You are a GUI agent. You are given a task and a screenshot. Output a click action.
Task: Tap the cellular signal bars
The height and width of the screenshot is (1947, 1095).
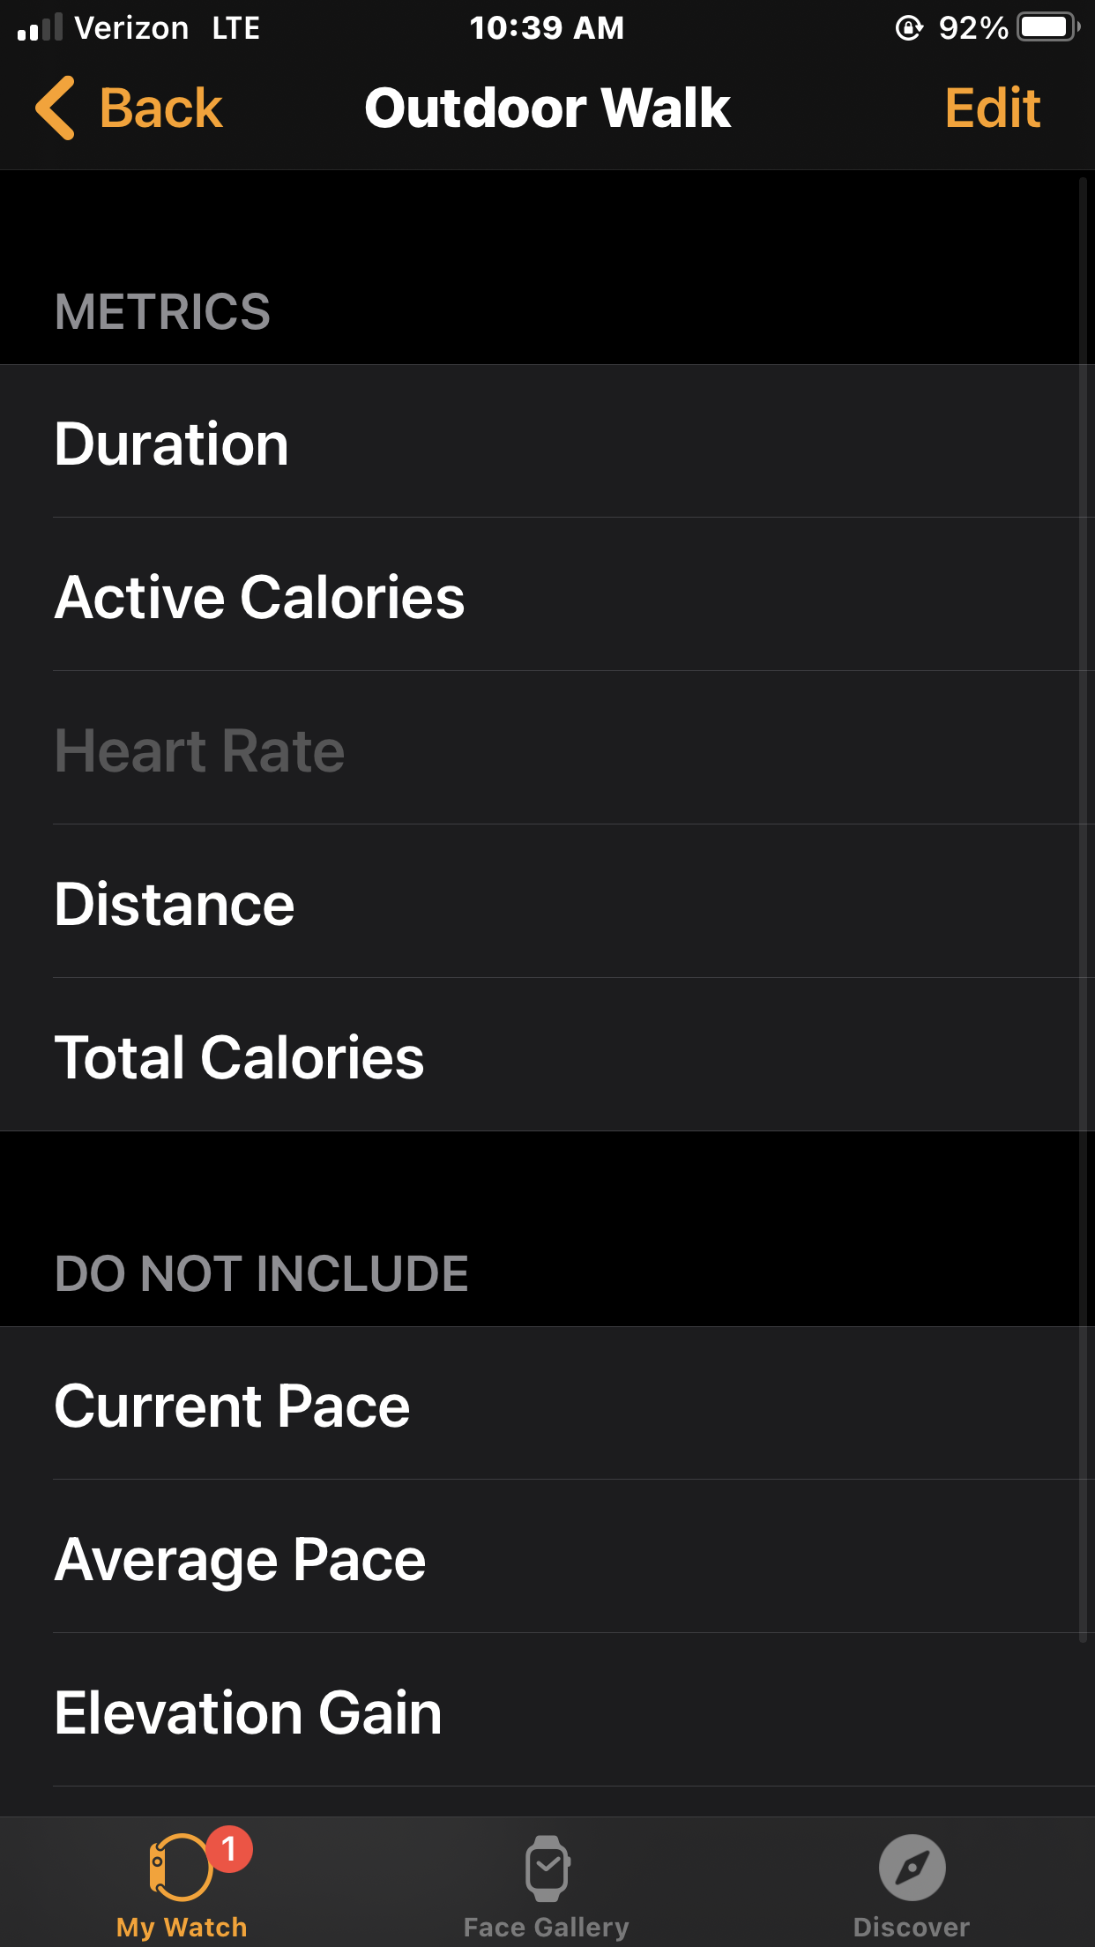pos(40,27)
